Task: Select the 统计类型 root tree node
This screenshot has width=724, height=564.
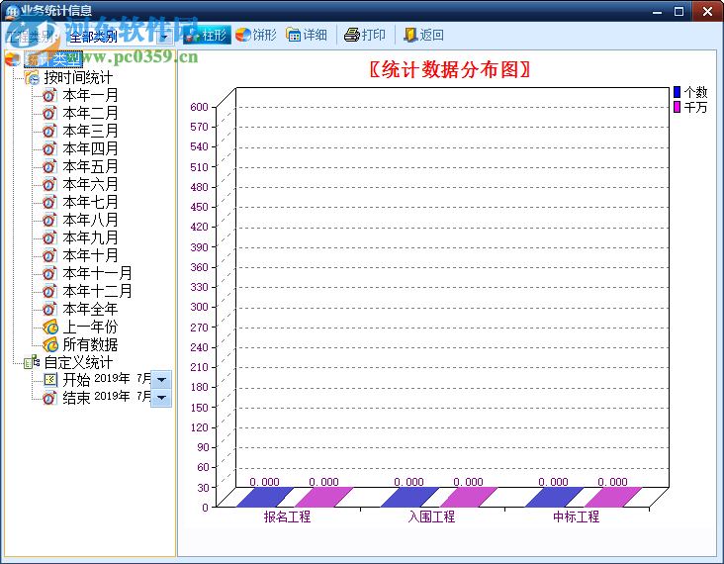Action: coord(53,59)
